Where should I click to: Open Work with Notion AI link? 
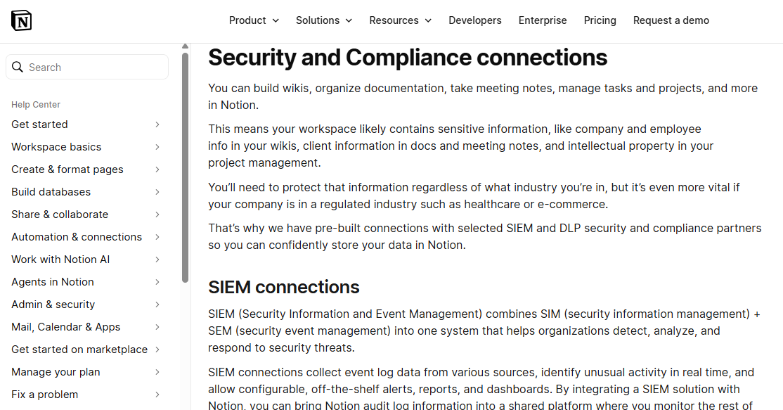[60, 260]
